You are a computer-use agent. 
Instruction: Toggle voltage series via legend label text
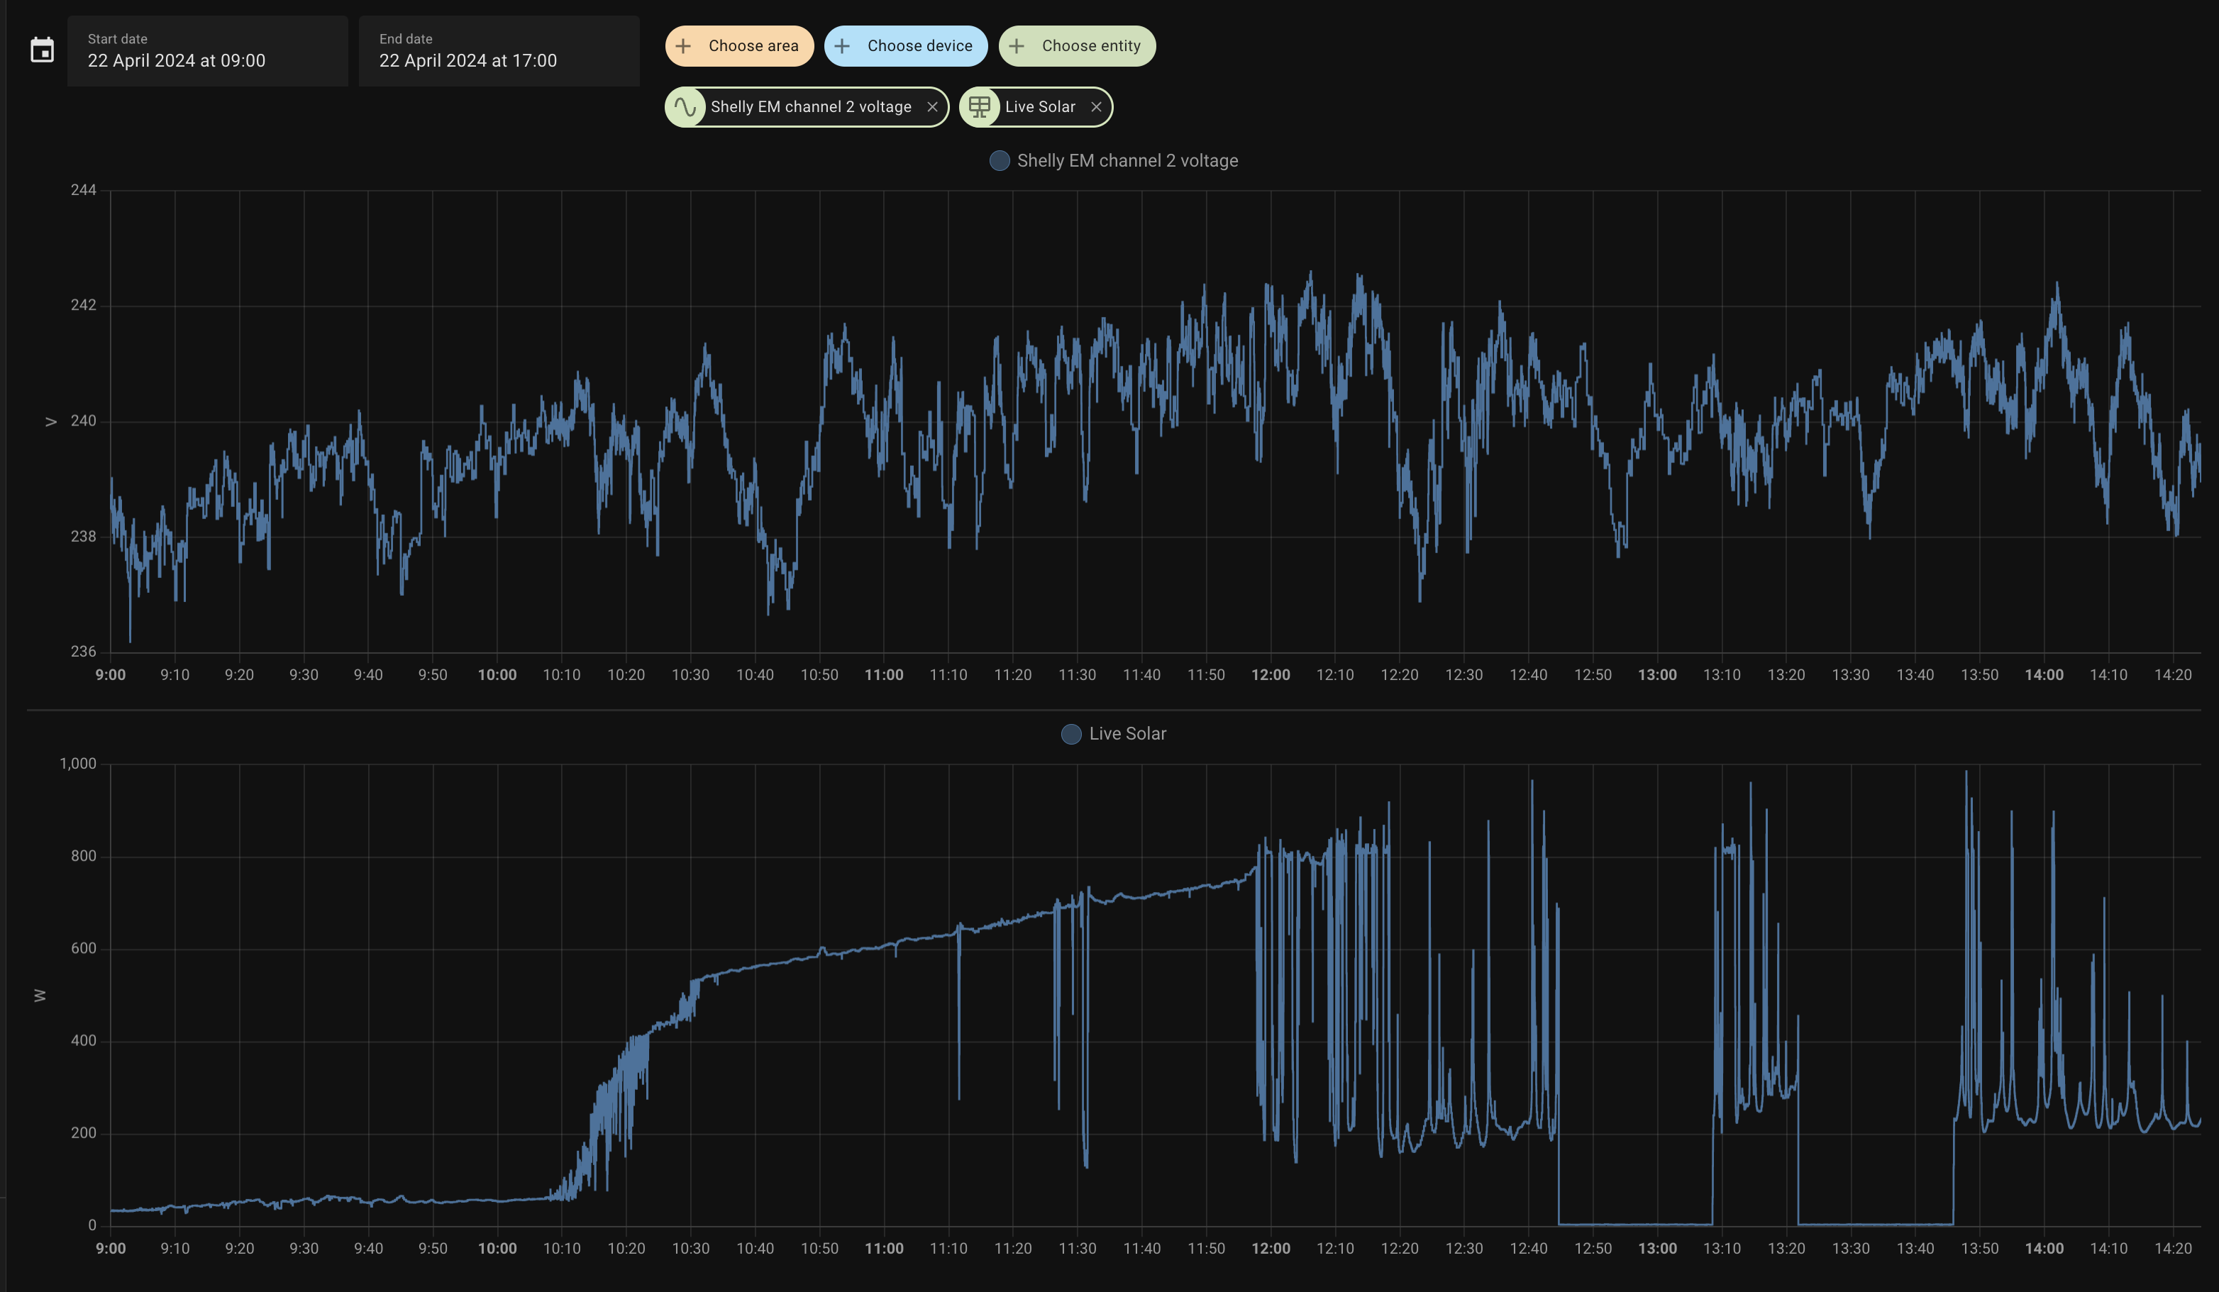[1127, 161]
